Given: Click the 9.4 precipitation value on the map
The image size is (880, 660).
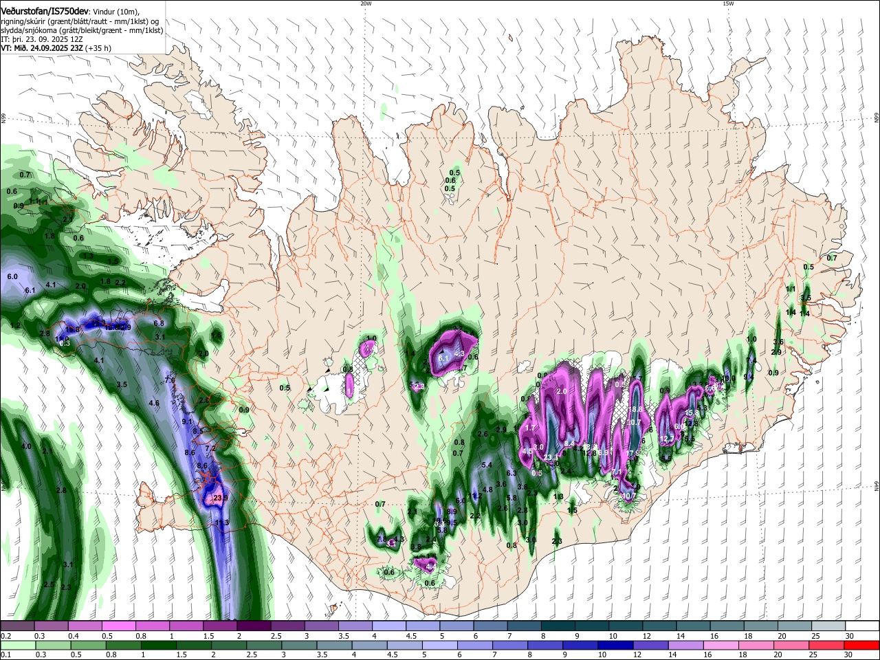Looking at the screenshot, I should click(x=749, y=377).
